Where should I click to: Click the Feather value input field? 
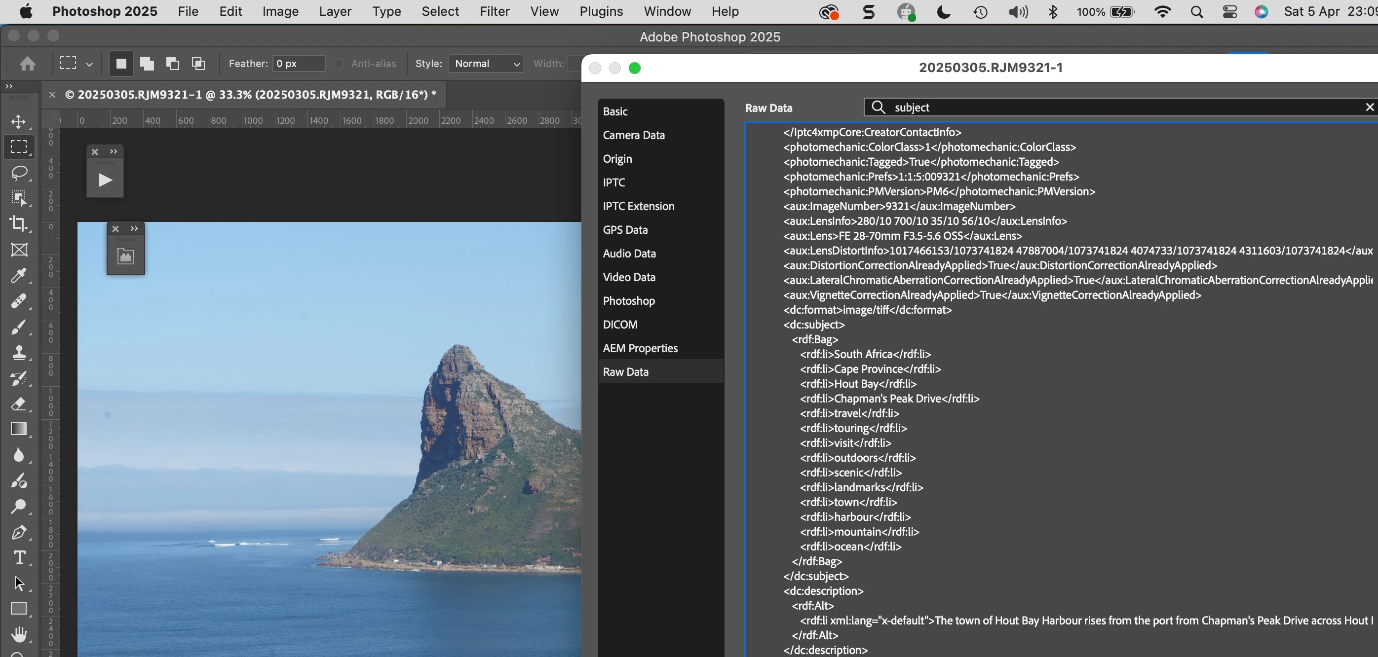pos(298,64)
